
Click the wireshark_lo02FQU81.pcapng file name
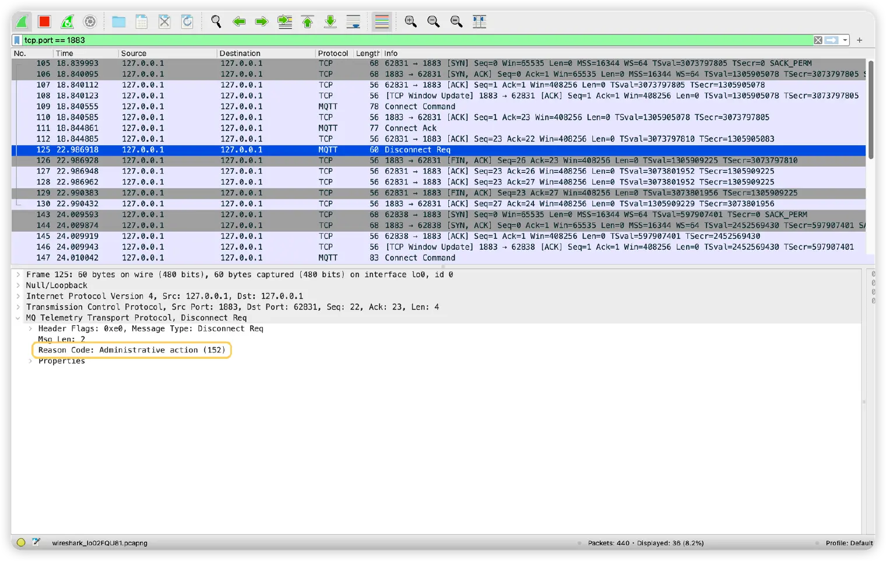coord(100,543)
